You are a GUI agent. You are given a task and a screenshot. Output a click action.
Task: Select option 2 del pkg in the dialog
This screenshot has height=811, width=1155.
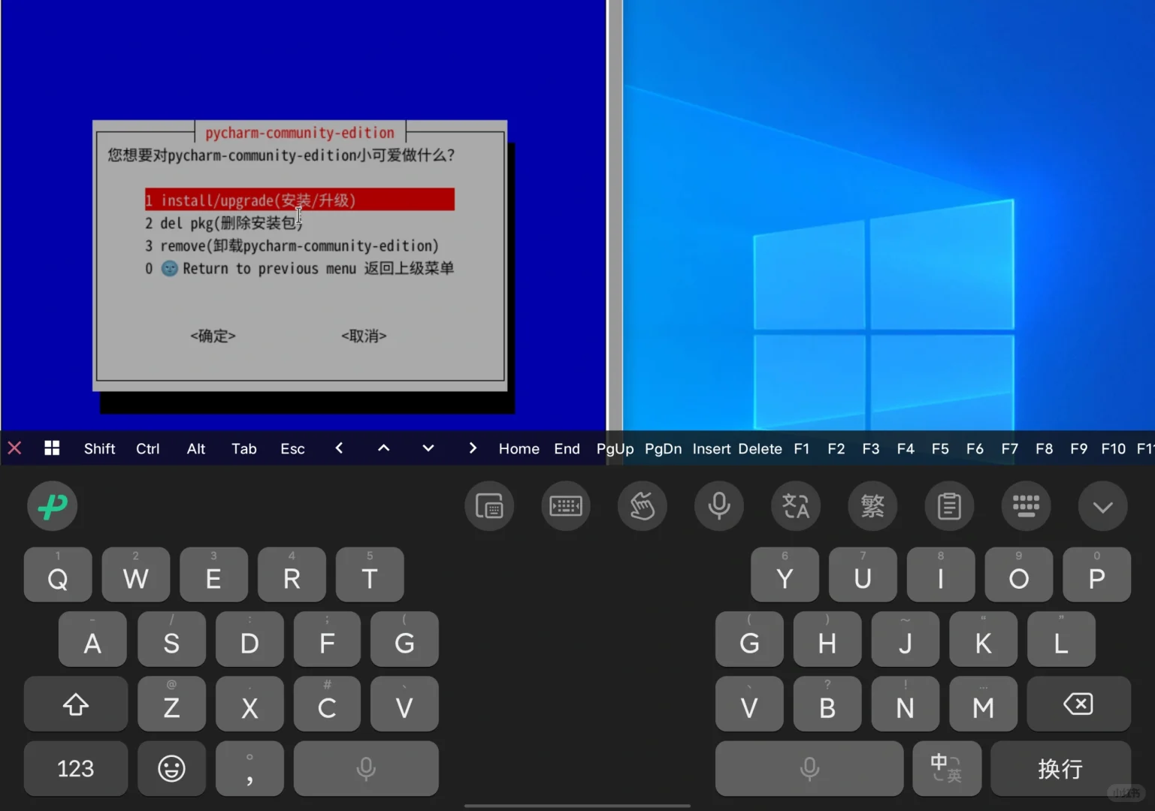click(224, 222)
